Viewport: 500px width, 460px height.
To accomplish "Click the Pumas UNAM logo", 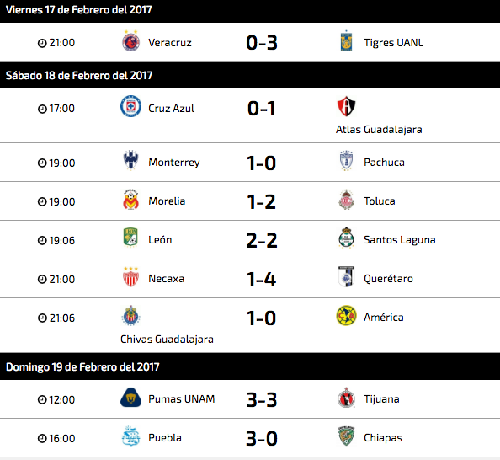I will [x=130, y=398].
